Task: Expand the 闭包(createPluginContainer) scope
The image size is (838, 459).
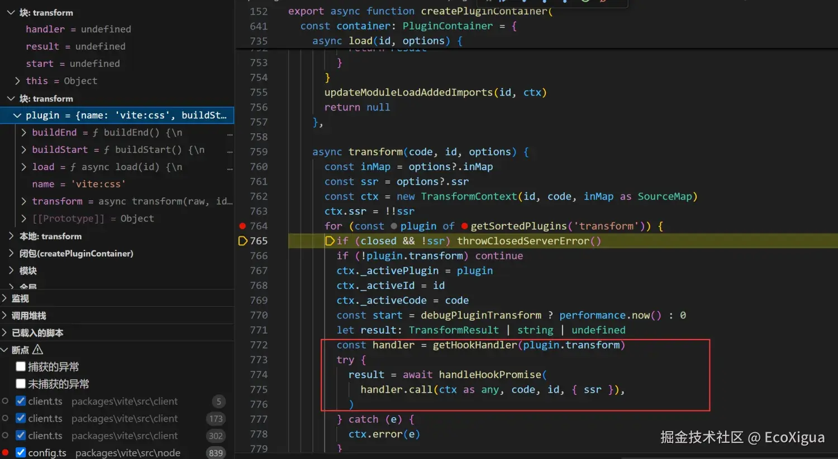Action: point(11,253)
